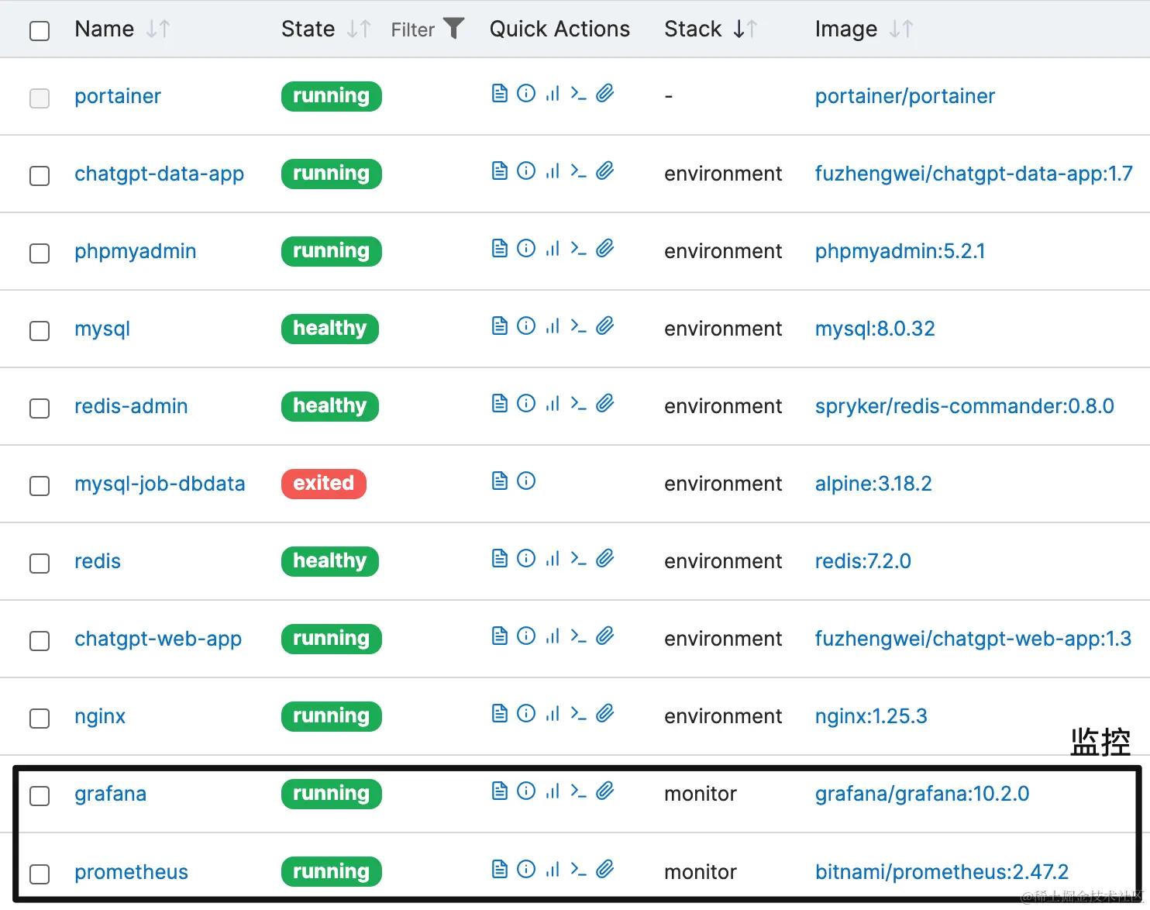This screenshot has width=1150, height=910.
Task: Open logs icon for phpmyadmin container
Action: point(500,249)
